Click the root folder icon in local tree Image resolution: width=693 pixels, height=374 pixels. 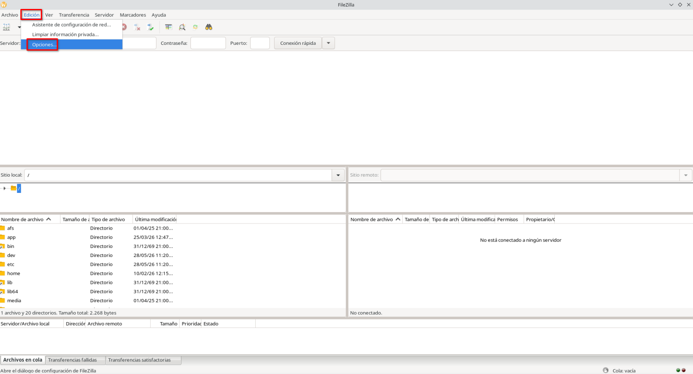point(13,188)
